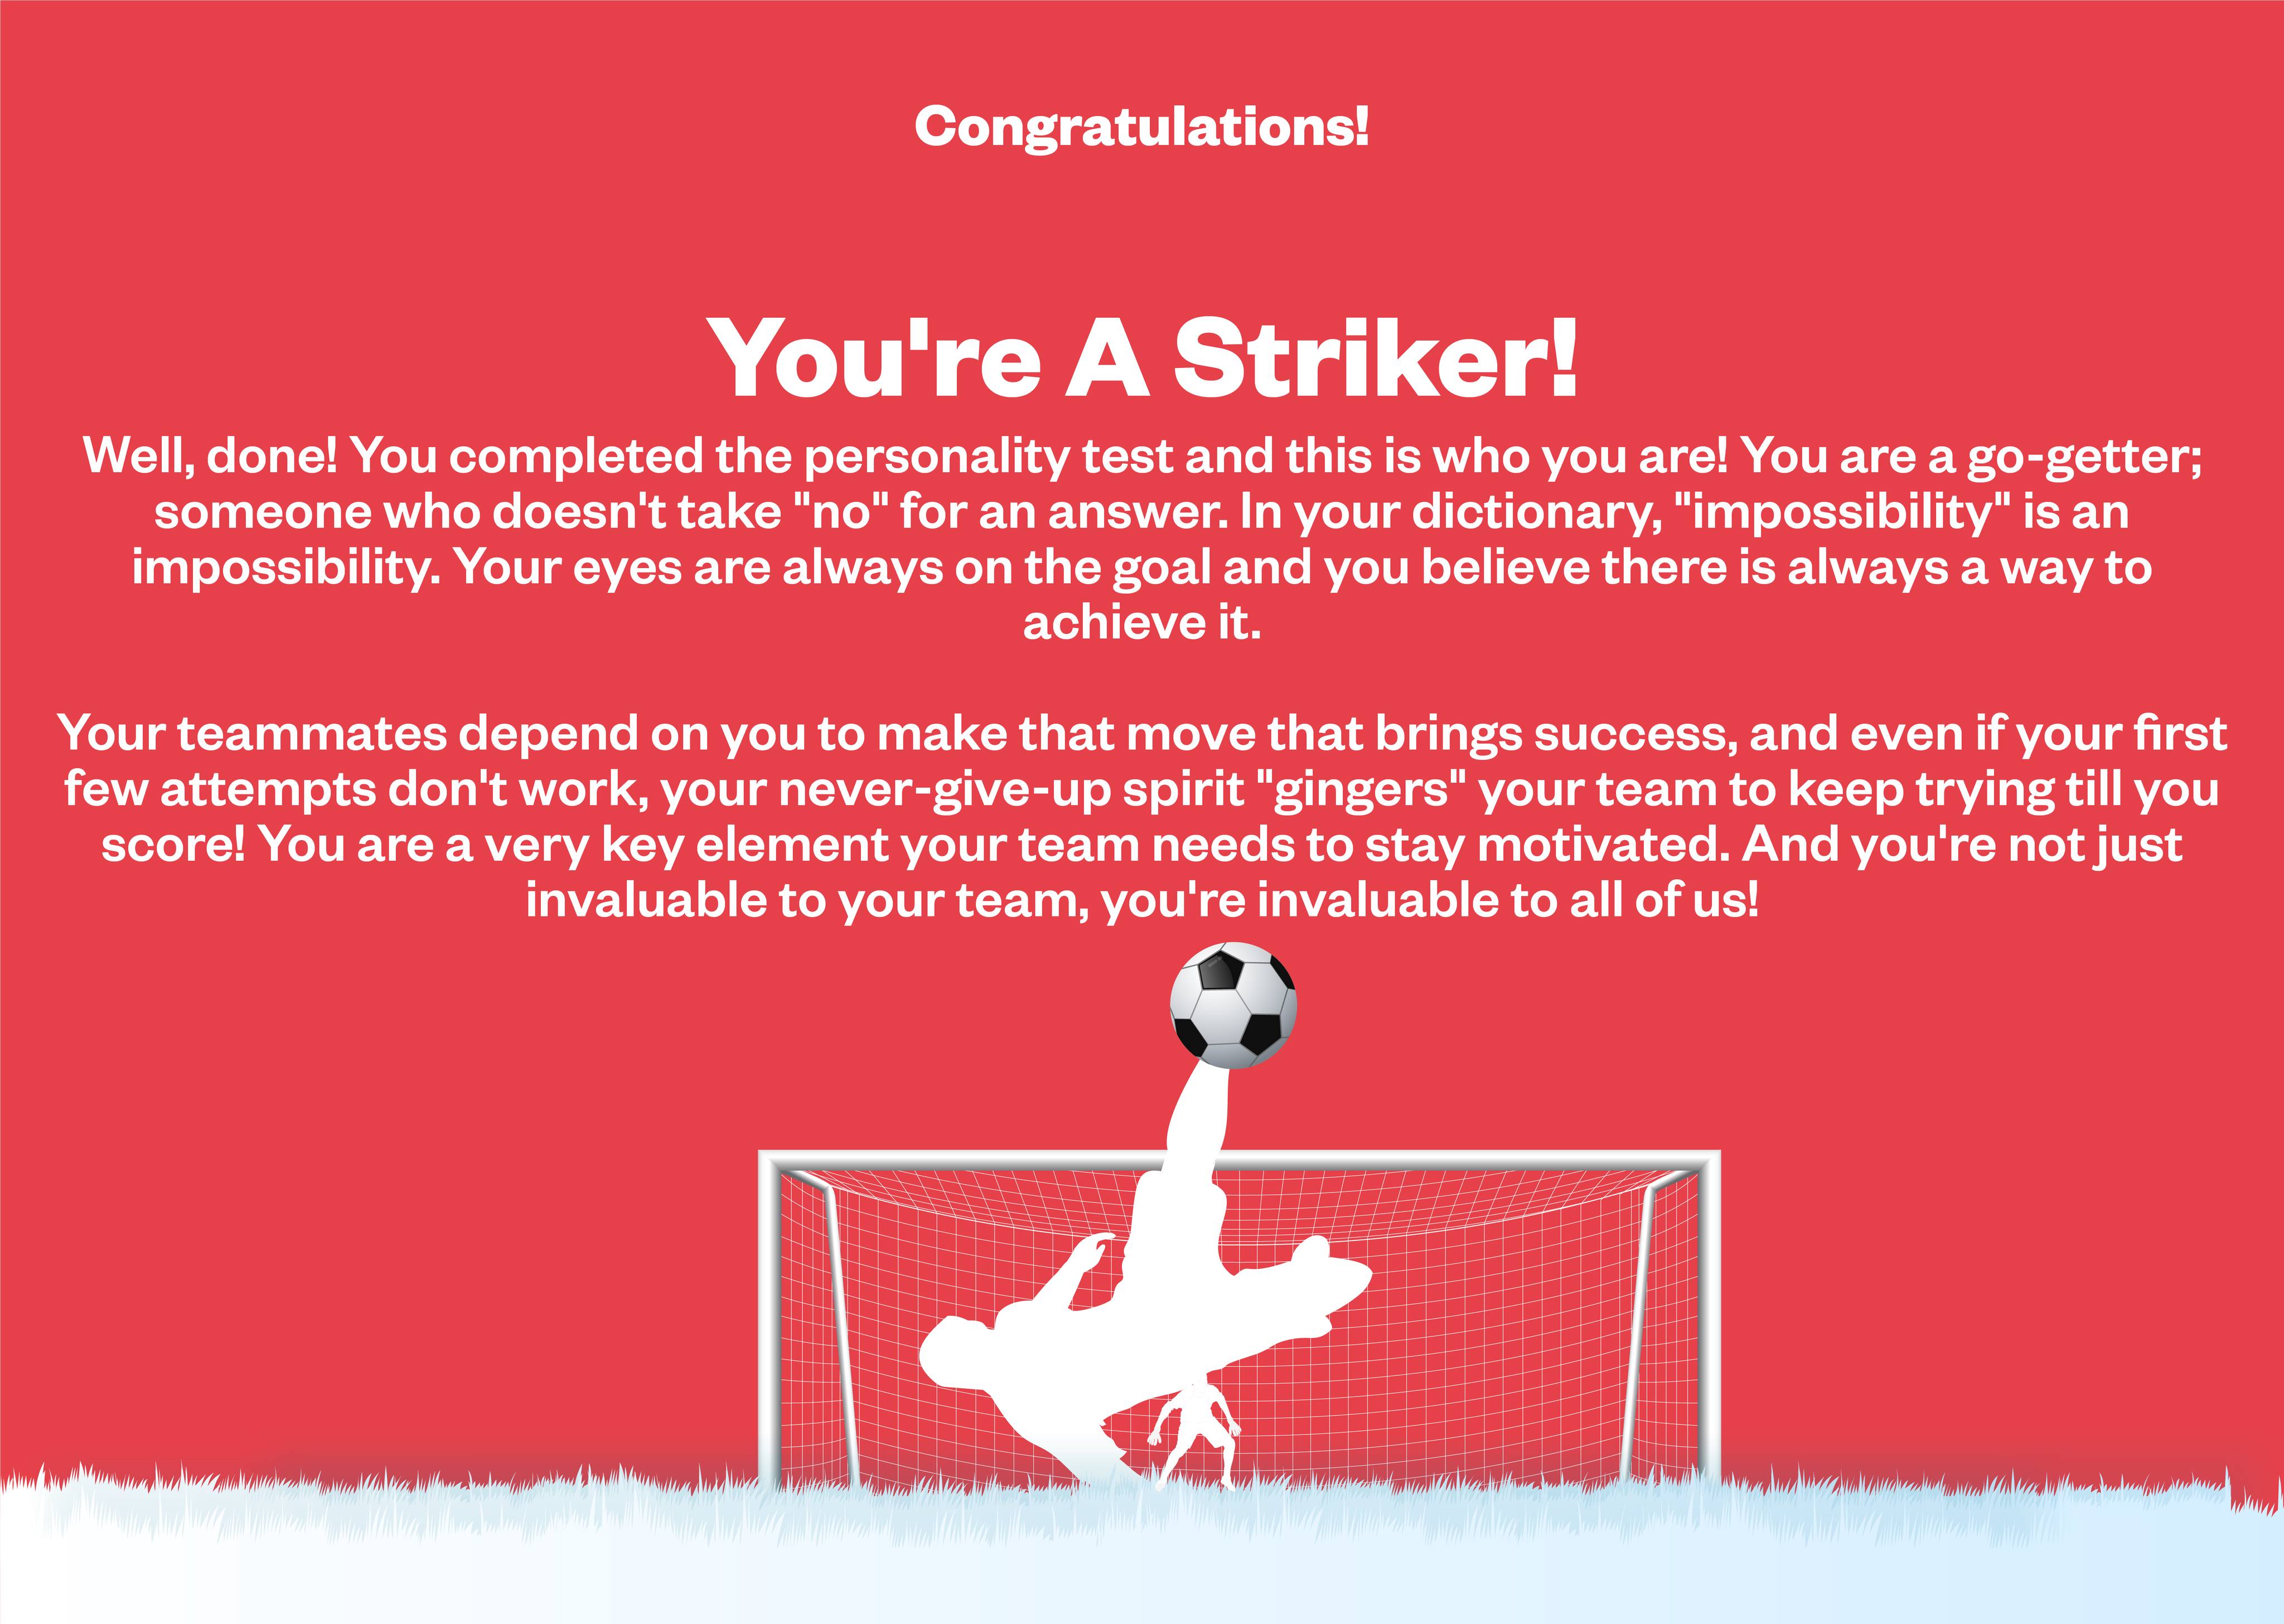
Task: Click the soccer ball graphic
Action: pyautogui.click(x=1233, y=1005)
